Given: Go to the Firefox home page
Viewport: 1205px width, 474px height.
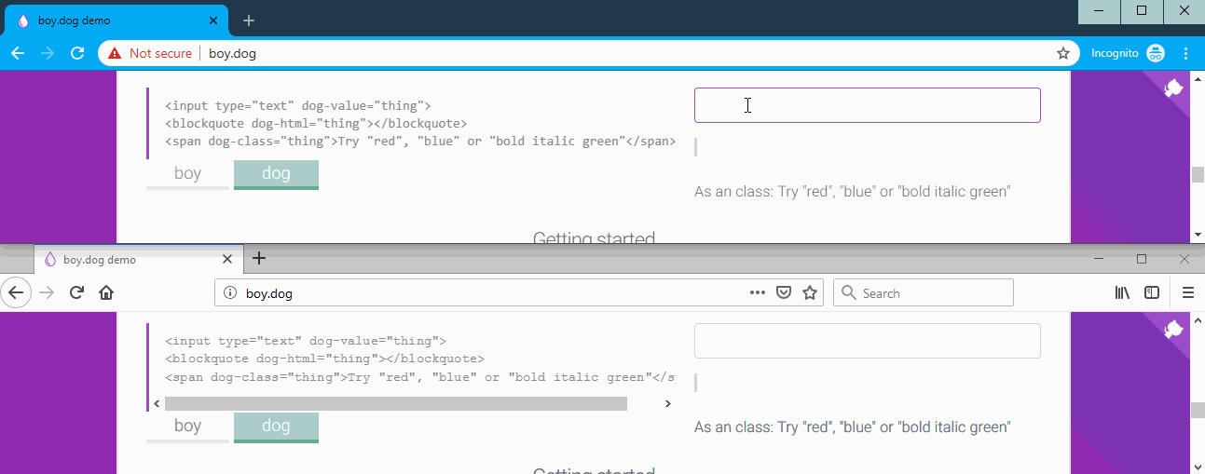Looking at the screenshot, I should 106,292.
